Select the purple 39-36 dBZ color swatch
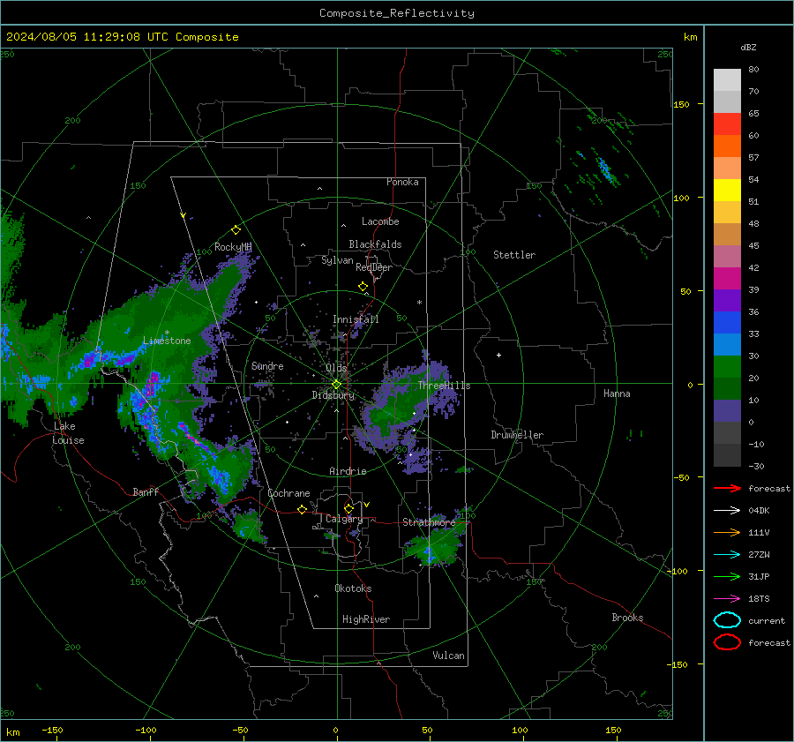This screenshot has width=794, height=742. coord(727,300)
